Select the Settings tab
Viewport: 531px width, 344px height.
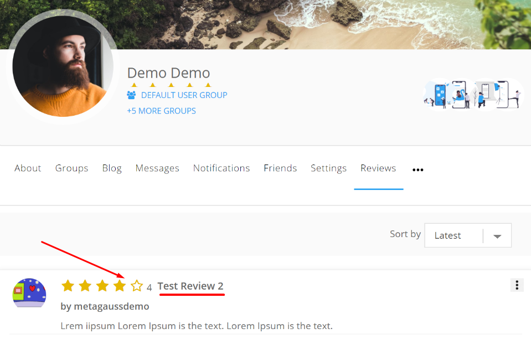[x=328, y=168]
